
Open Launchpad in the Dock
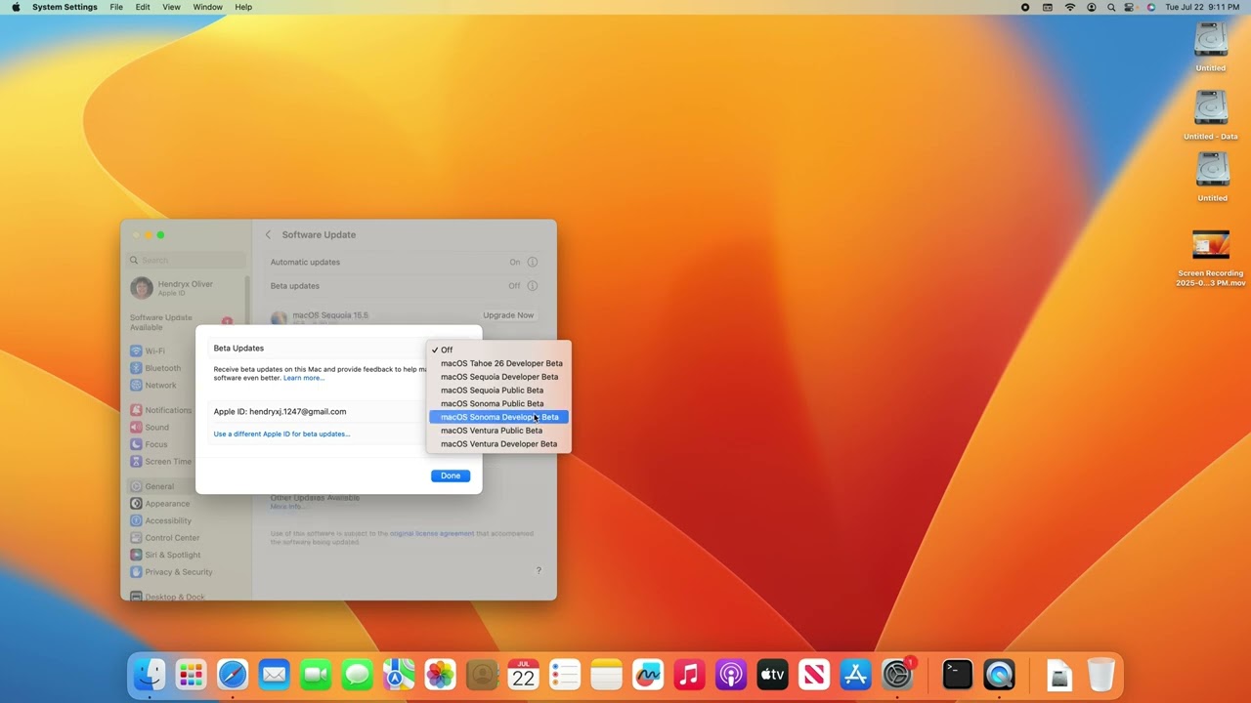tap(191, 674)
